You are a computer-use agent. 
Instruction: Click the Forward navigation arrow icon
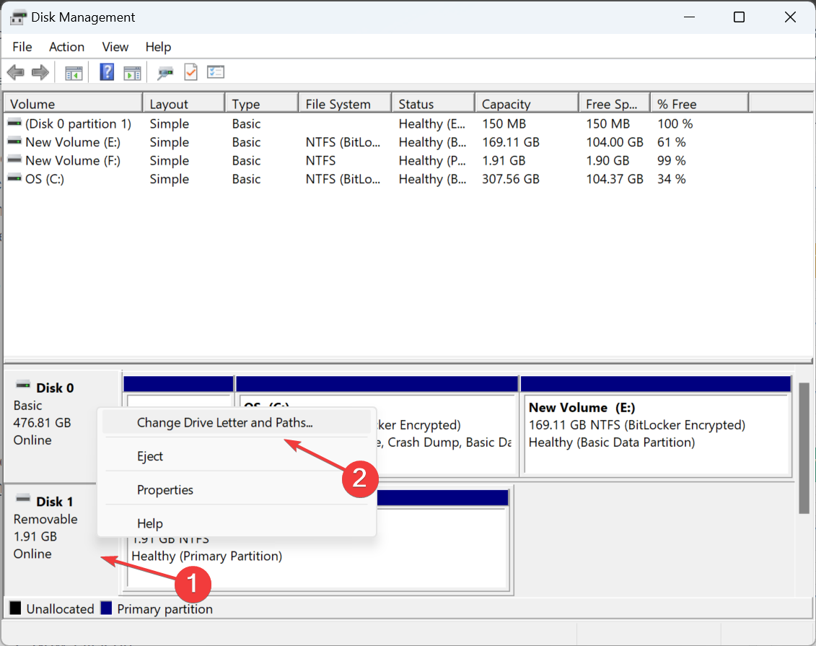pyautogui.click(x=40, y=71)
